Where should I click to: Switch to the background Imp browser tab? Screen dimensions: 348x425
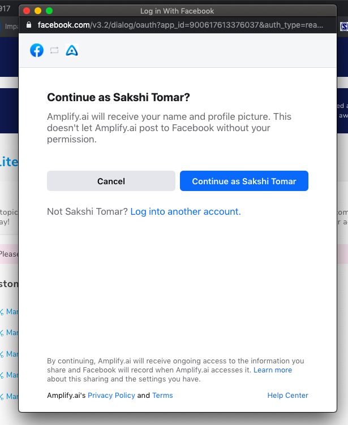pos(10,27)
